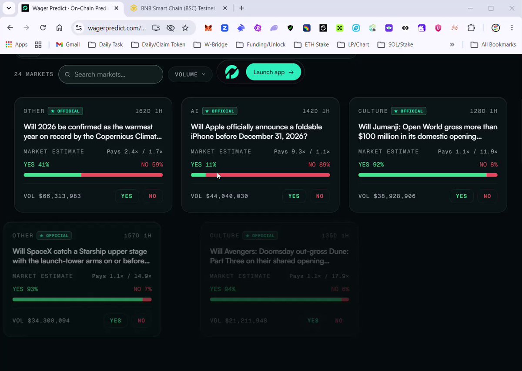Click the warmest year market odds bar
This screenshot has height=371, width=522.
point(93,175)
